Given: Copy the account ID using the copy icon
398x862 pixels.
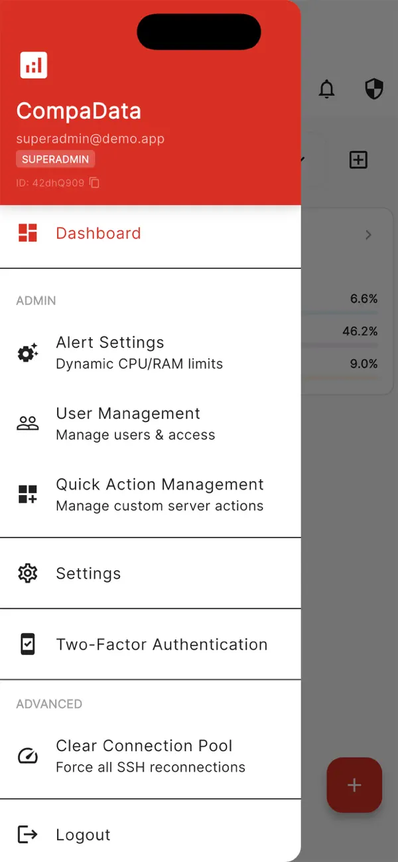Looking at the screenshot, I should point(94,182).
